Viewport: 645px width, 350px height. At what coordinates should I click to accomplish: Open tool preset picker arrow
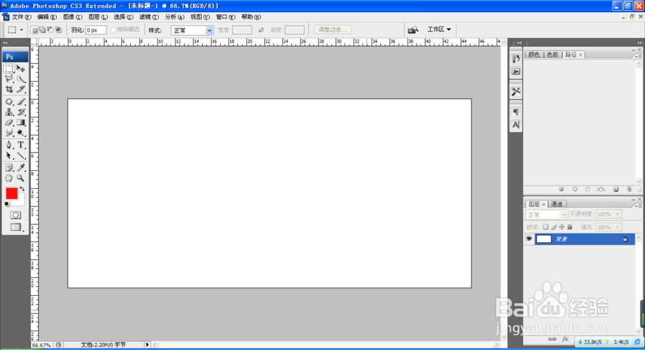21,30
